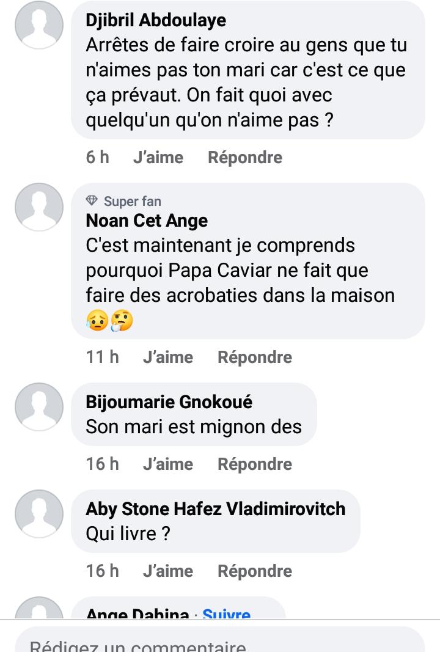Open Djibril Abdoulaye's profile name
The image size is (440, 652).
click(x=156, y=20)
